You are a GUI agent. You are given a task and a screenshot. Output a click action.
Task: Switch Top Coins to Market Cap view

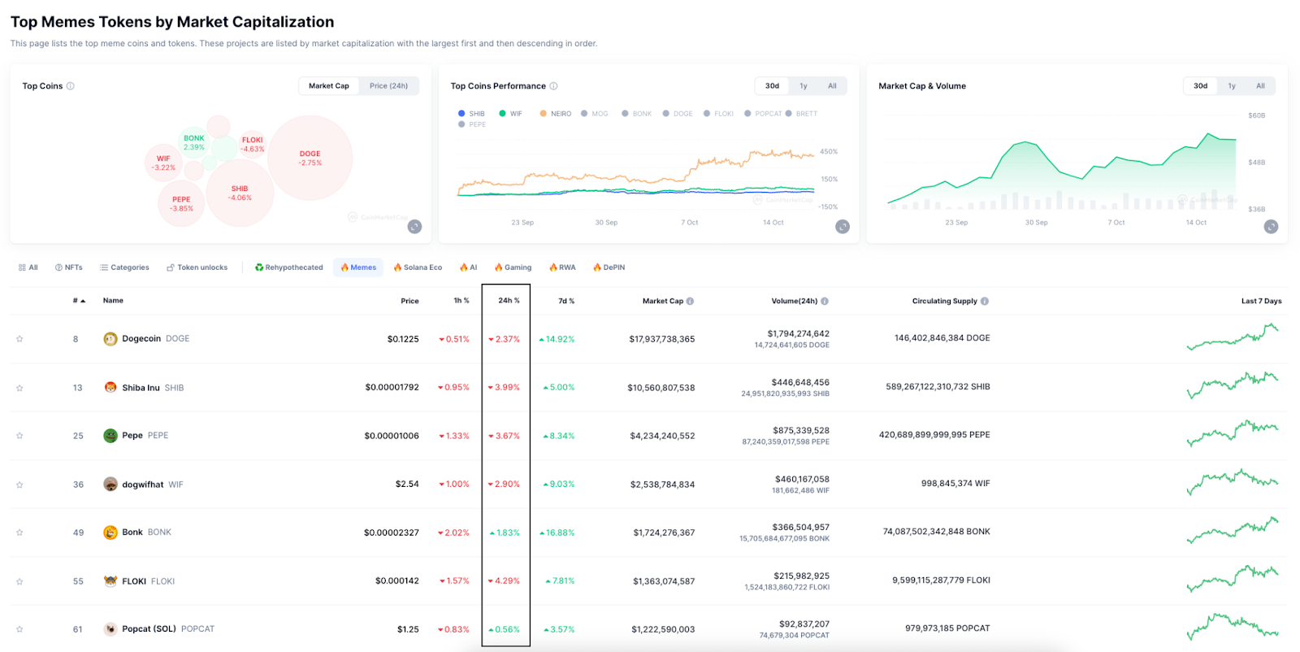329,86
